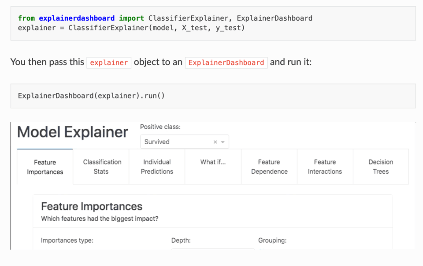Click the ExplainerDashboard(explainer).run() code block
Image resolution: width=423 pixels, height=266 pixels.
pos(92,95)
